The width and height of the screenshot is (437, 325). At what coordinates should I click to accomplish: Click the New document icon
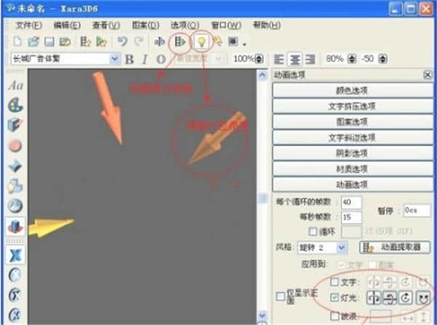click(x=17, y=41)
